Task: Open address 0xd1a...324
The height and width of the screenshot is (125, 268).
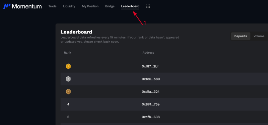Action: (x=150, y=91)
